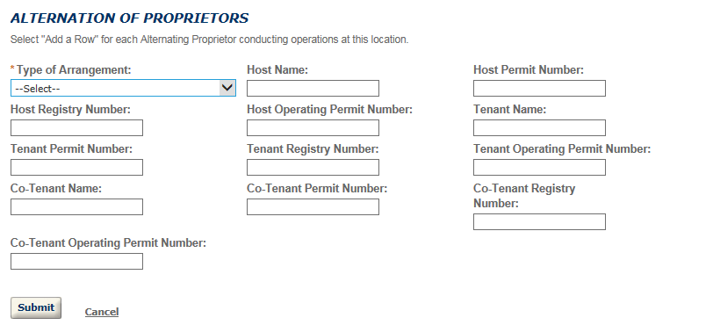Click the Cancel link

[102, 312]
